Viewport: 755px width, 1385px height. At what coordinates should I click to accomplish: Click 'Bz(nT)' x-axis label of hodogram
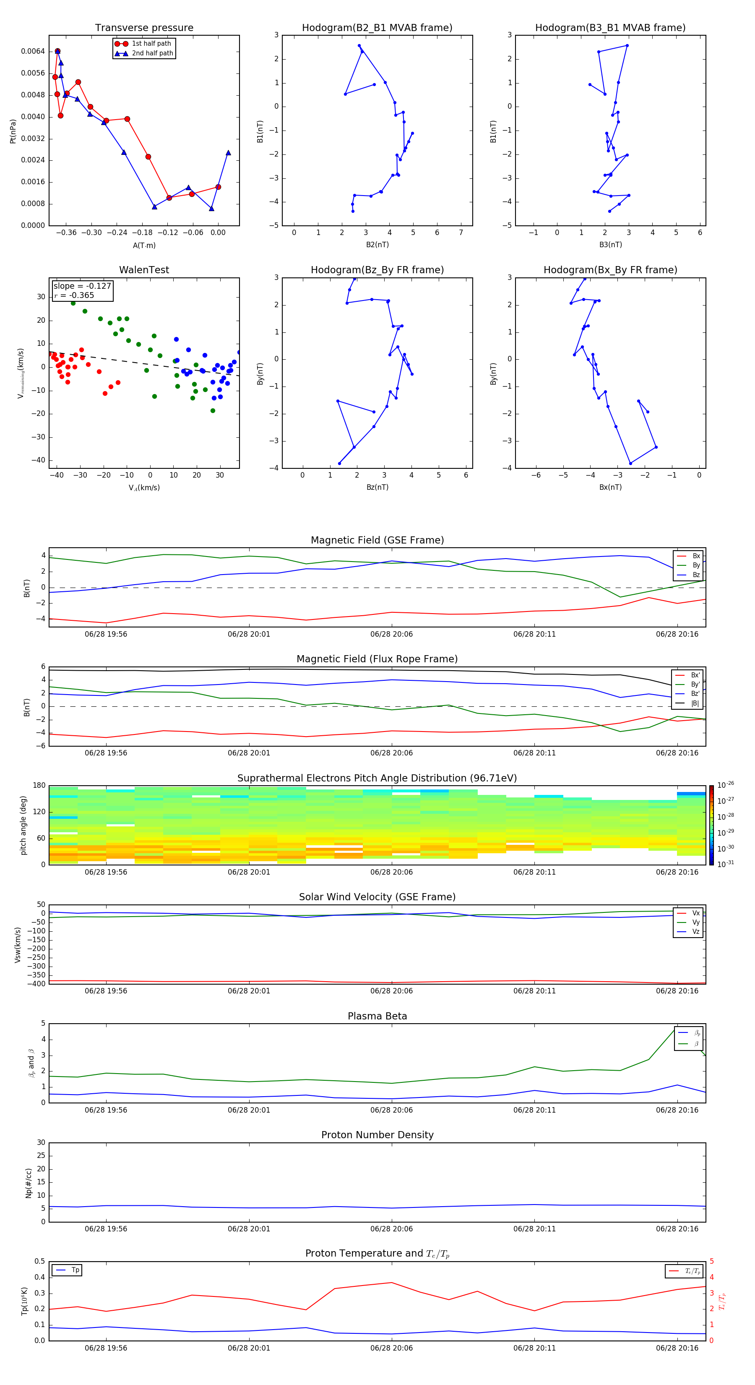click(377, 487)
